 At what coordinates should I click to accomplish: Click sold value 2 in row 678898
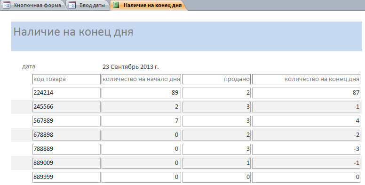(x=216, y=135)
